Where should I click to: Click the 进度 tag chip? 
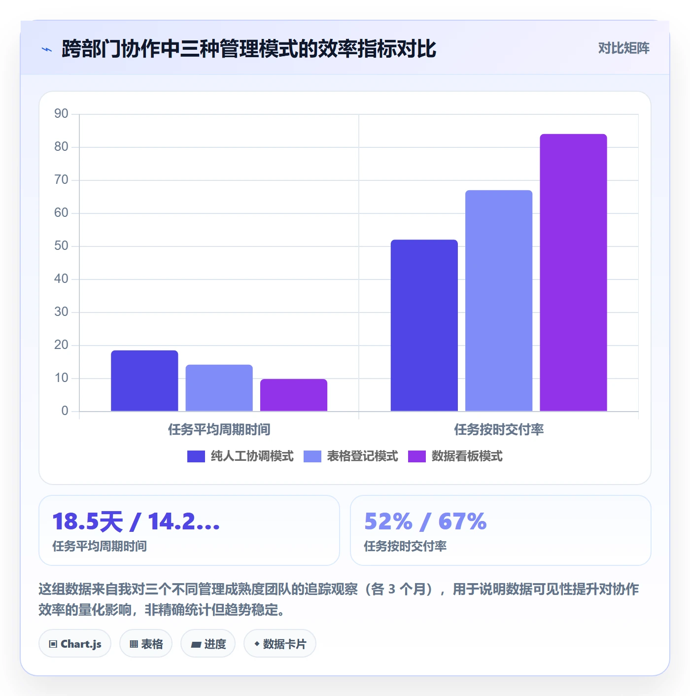click(208, 644)
